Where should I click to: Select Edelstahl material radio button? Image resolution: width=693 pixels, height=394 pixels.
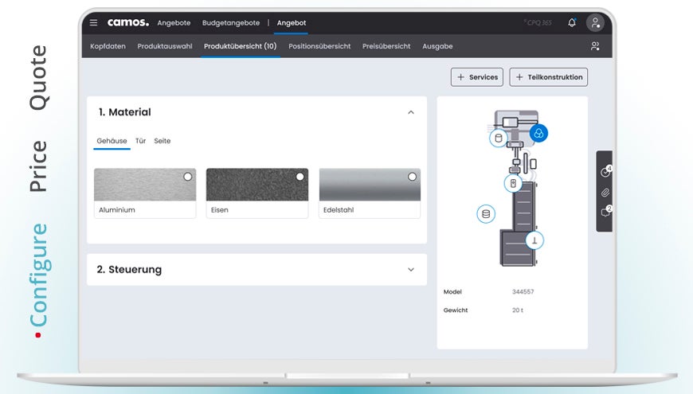412,177
